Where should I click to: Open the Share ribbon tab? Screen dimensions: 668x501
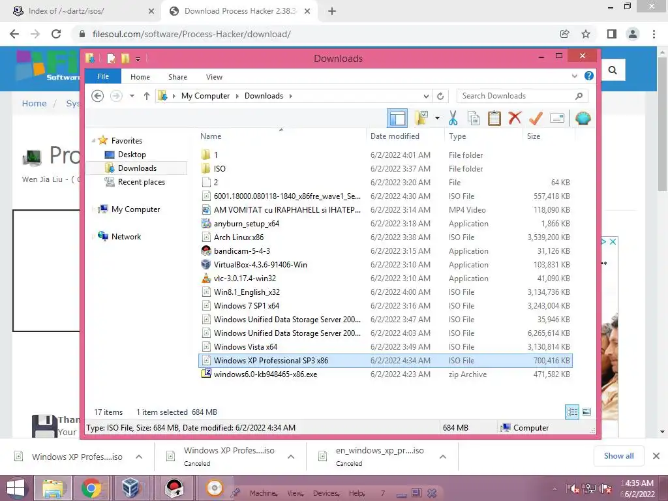(x=177, y=77)
